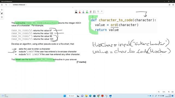
Task: Close the pen toolbar
Action: 102,11
